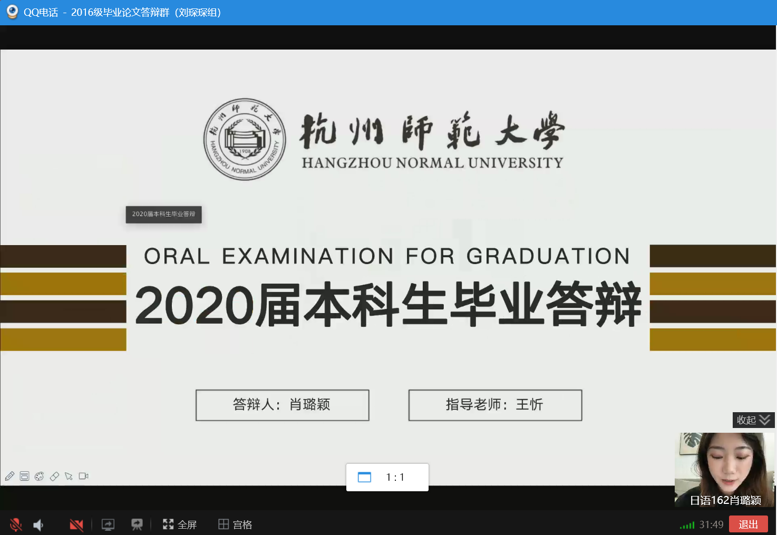Select the pencil annotation tool
This screenshot has height=535, width=777.
[x=9, y=476]
